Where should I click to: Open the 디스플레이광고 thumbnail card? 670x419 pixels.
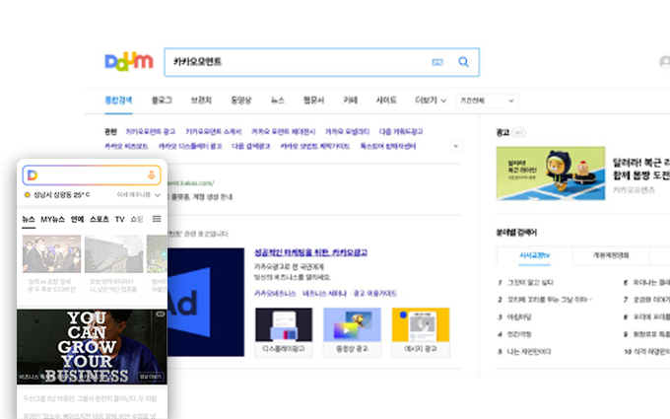click(x=284, y=332)
